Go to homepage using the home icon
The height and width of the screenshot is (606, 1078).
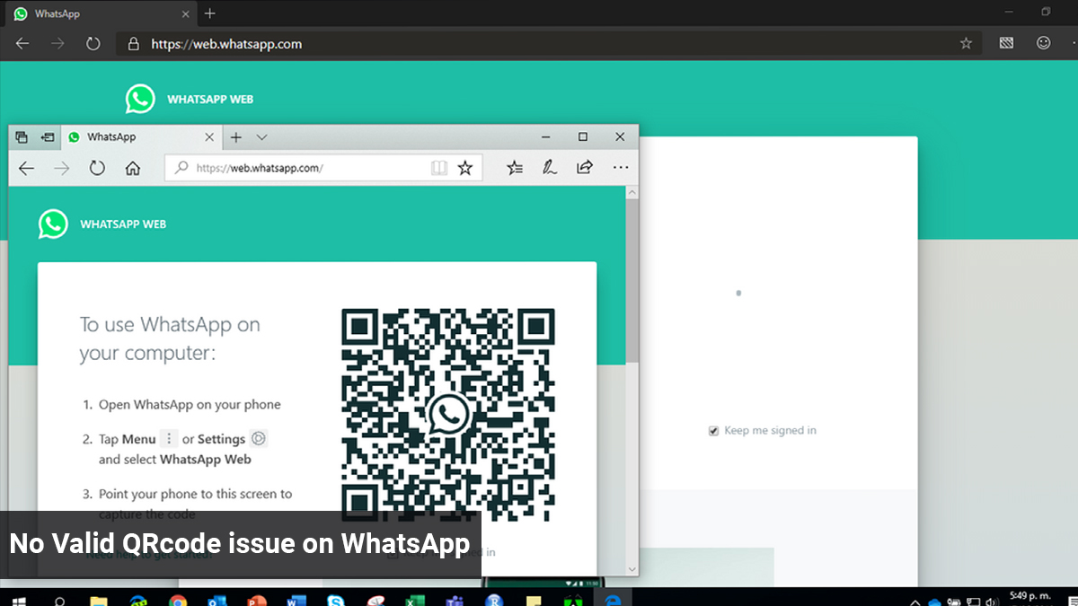[133, 167]
